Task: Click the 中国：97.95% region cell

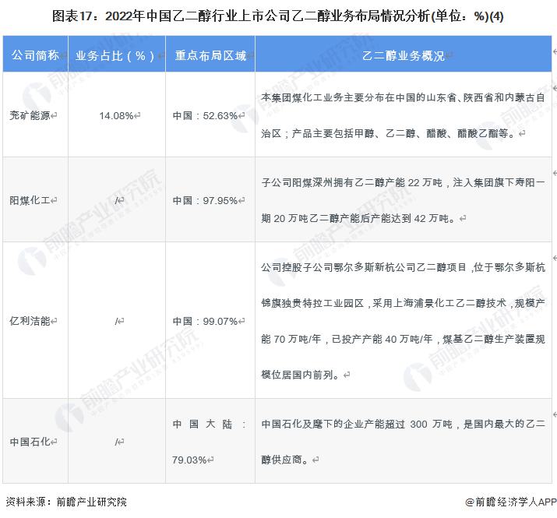Action: click(x=204, y=200)
